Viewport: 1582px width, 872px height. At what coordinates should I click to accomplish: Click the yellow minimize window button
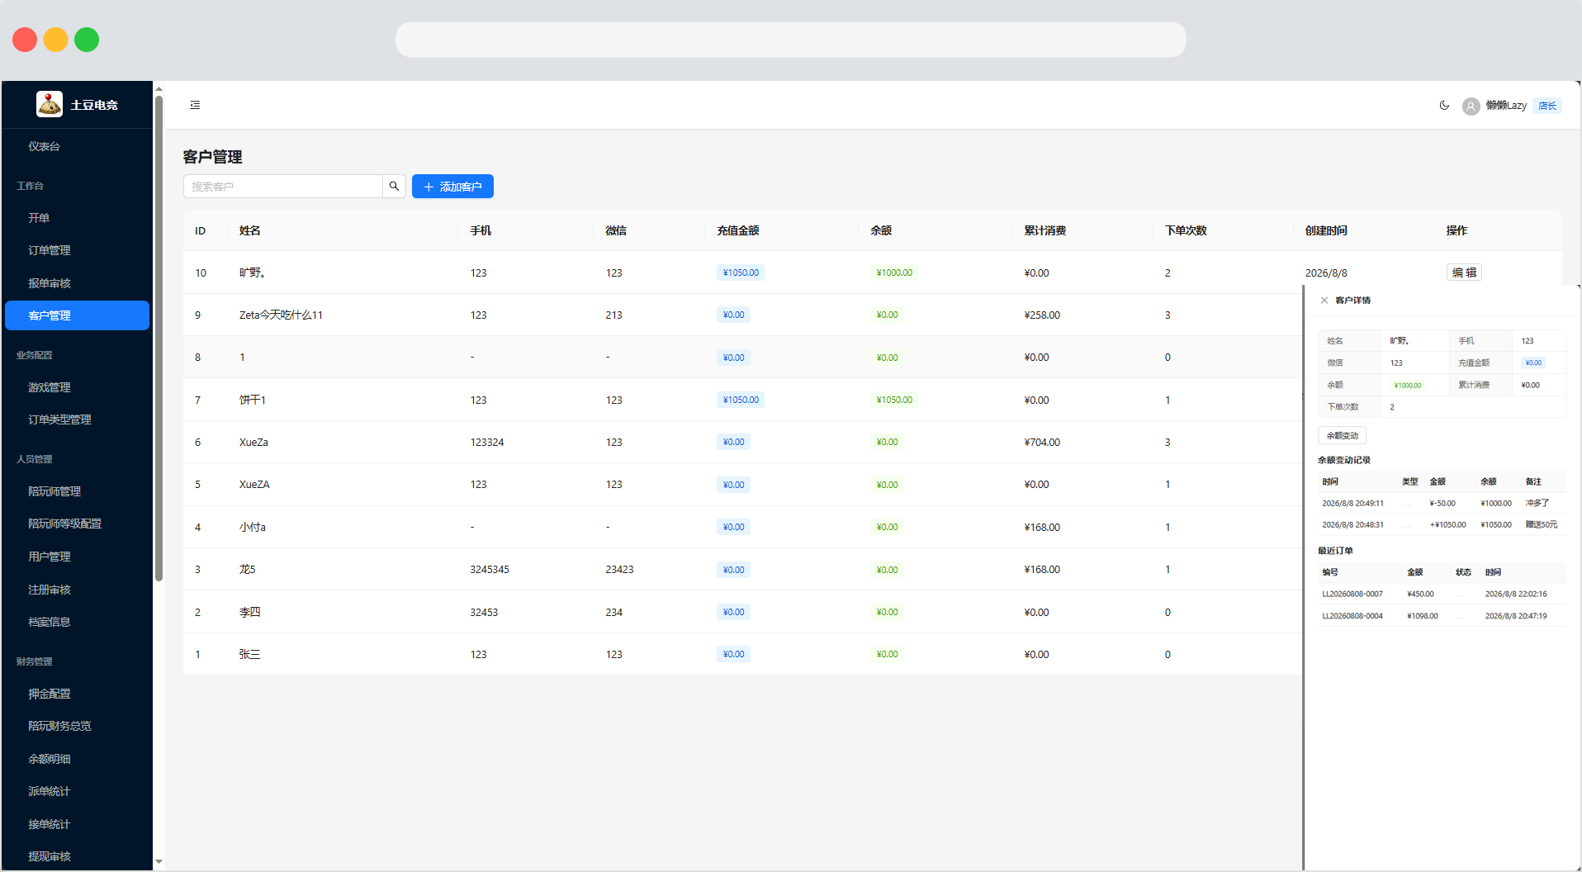point(55,40)
